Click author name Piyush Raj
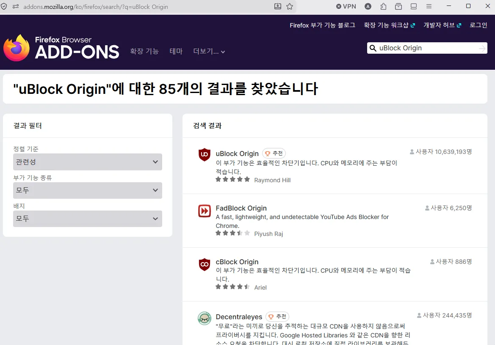495x345 pixels. click(268, 234)
